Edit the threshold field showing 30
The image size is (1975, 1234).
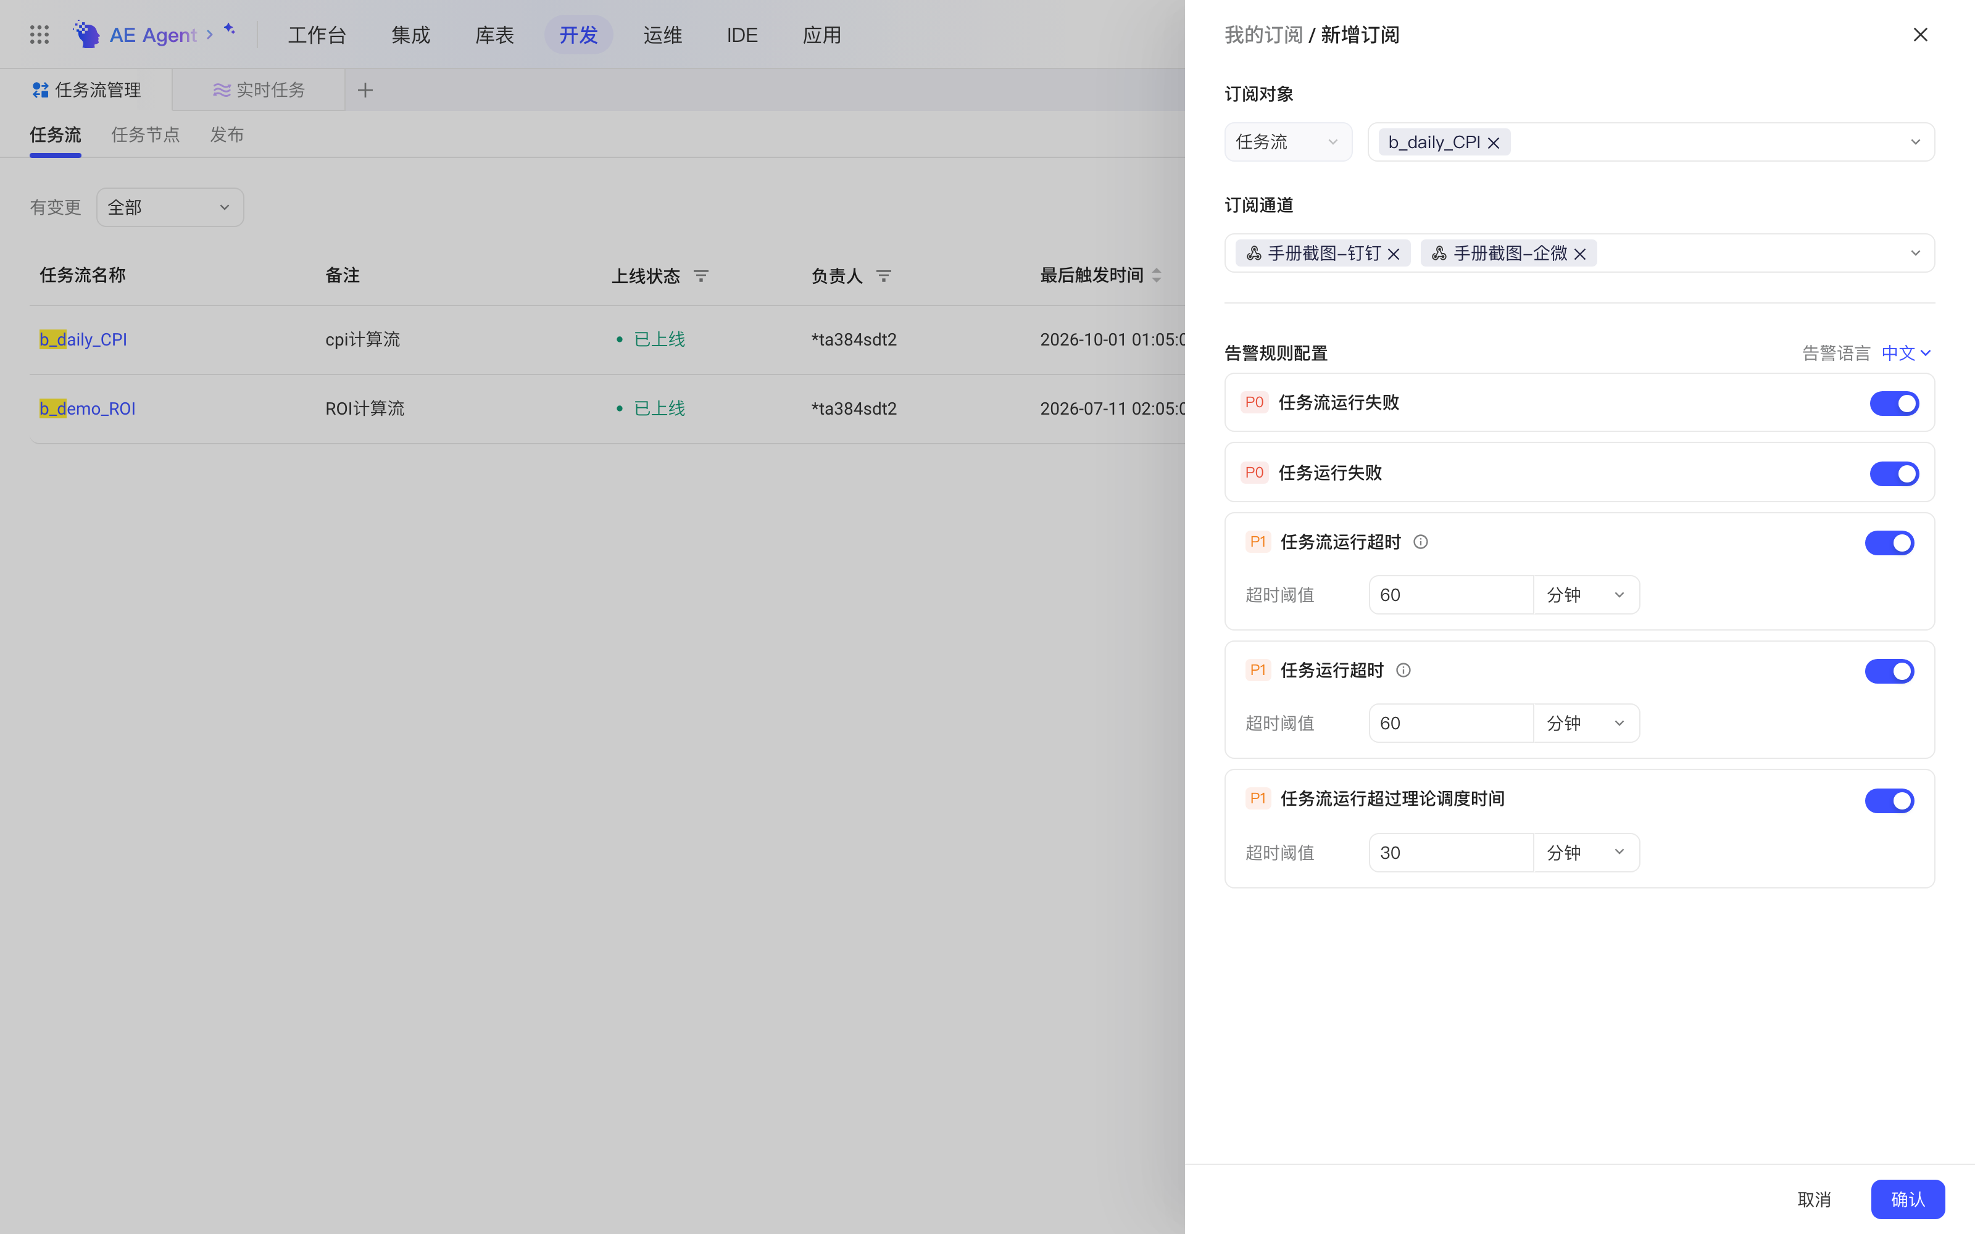[x=1451, y=853]
